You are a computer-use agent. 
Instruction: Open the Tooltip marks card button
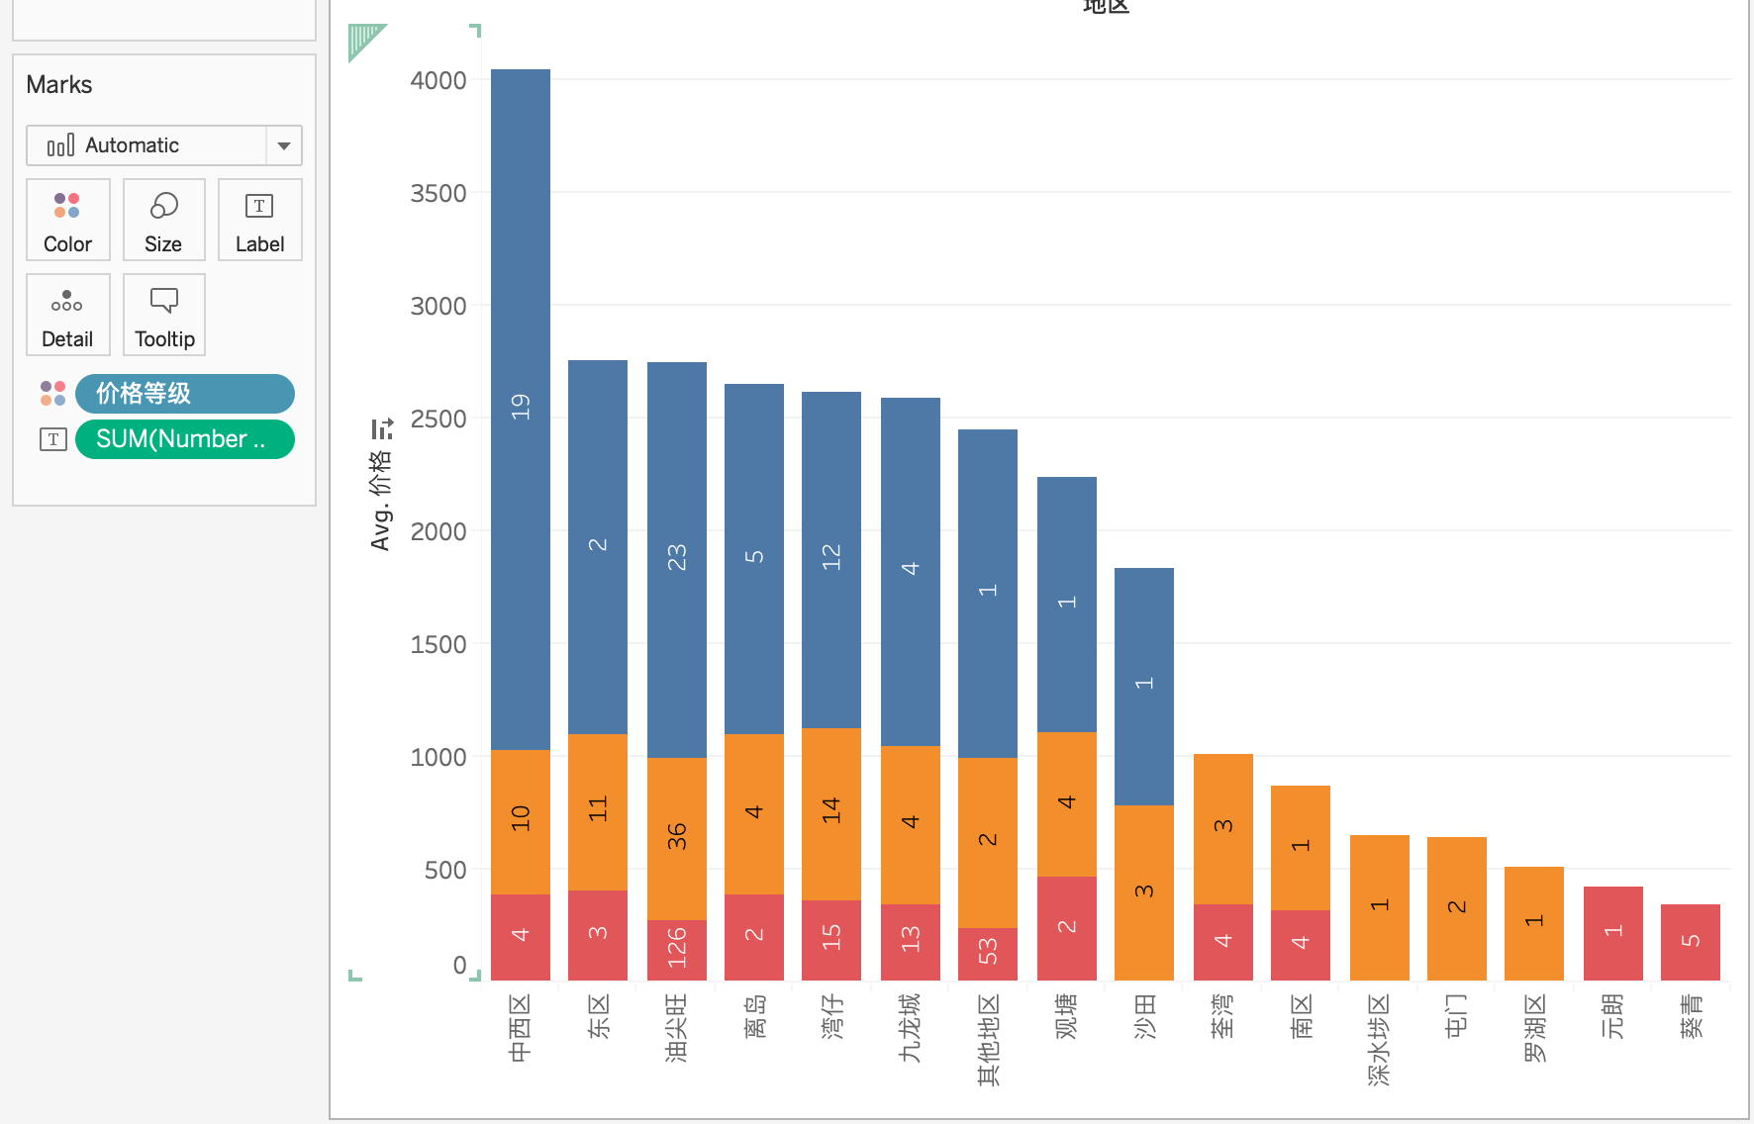(164, 315)
